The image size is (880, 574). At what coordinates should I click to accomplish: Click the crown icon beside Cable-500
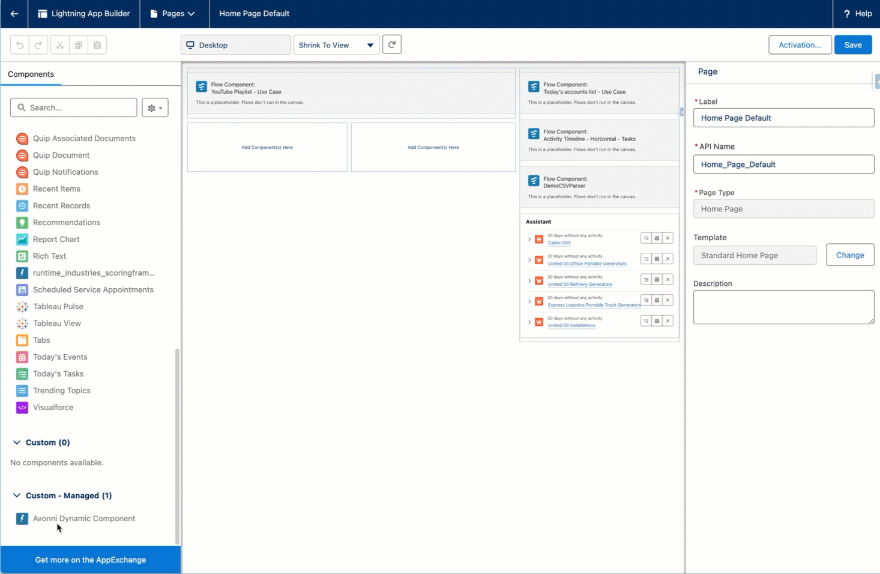point(539,239)
